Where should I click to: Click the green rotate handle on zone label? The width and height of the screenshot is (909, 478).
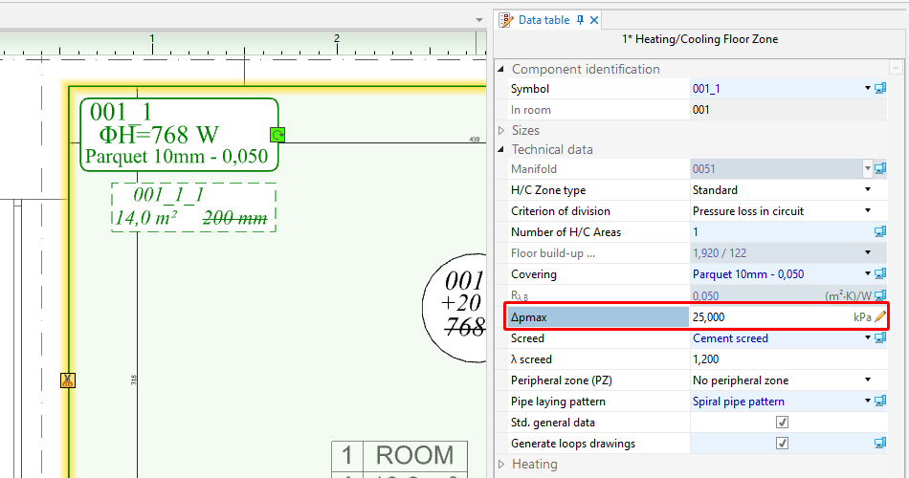click(277, 134)
